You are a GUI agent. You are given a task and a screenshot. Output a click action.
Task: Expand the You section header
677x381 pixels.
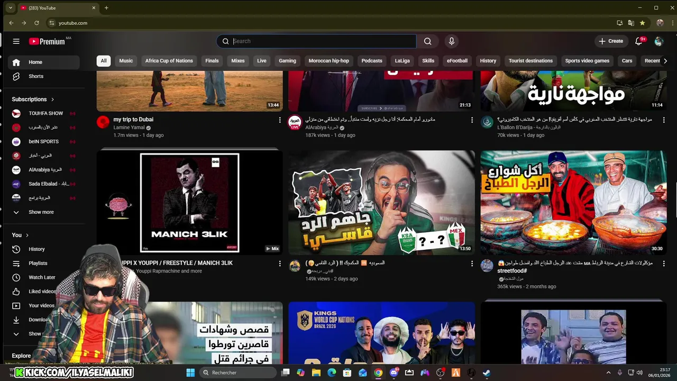tap(20, 235)
